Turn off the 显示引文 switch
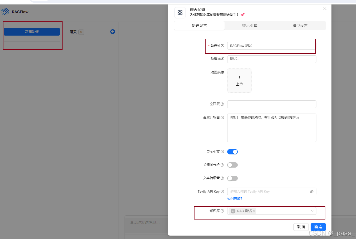Image resolution: width=356 pixels, height=239 pixels. pyautogui.click(x=232, y=152)
